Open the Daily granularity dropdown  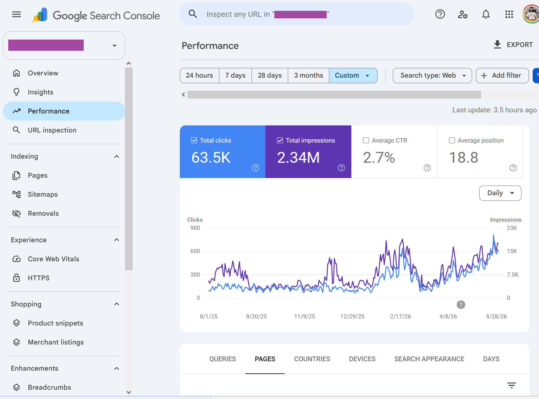coord(500,193)
